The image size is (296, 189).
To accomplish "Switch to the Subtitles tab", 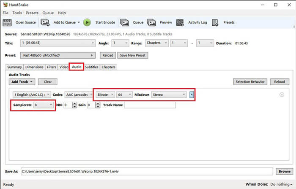I will 92,67.
